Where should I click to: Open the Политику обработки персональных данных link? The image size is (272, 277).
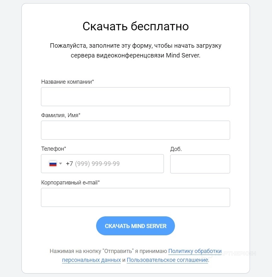195,251
